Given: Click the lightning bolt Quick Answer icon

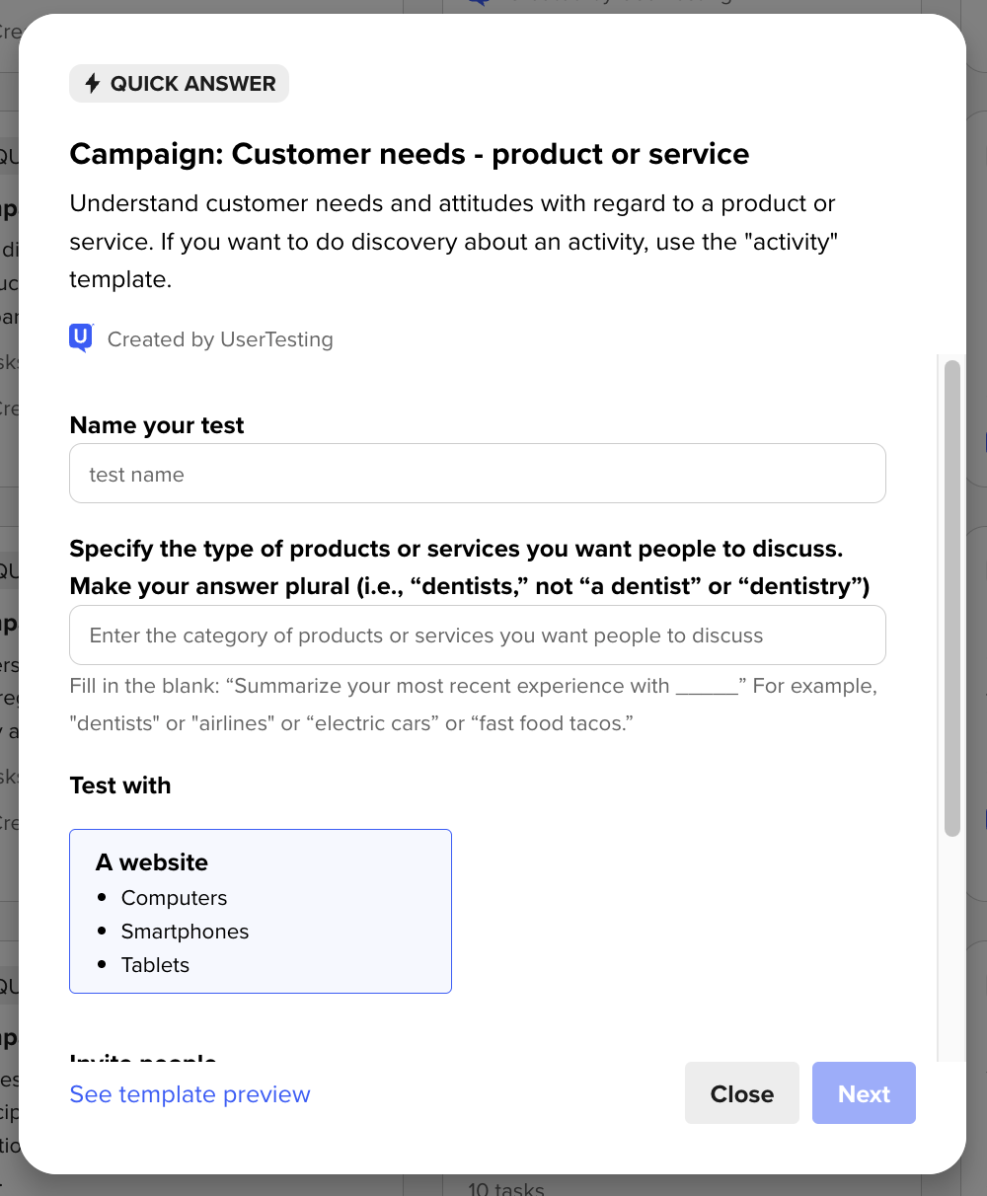Looking at the screenshot, I should click(x=93, y=84).
